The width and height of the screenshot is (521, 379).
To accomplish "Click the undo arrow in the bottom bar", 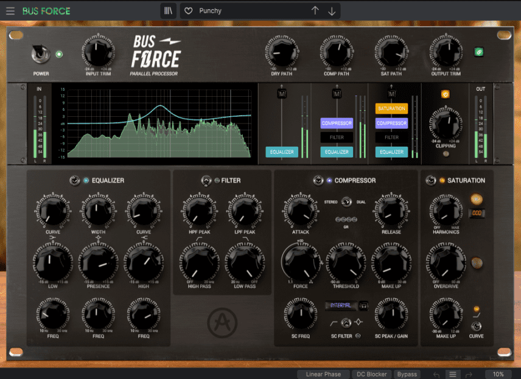I will point(436,374).
